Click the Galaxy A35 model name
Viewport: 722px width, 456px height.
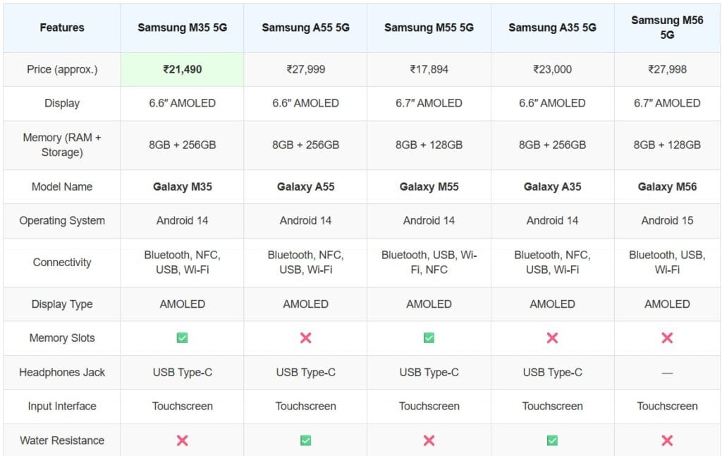[552, 187]
